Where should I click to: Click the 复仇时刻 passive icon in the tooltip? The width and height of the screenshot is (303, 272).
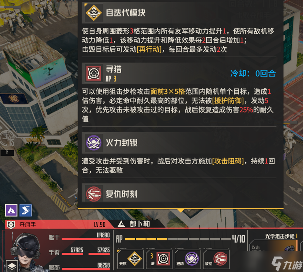pyautogui.click(x=94, y=194)
